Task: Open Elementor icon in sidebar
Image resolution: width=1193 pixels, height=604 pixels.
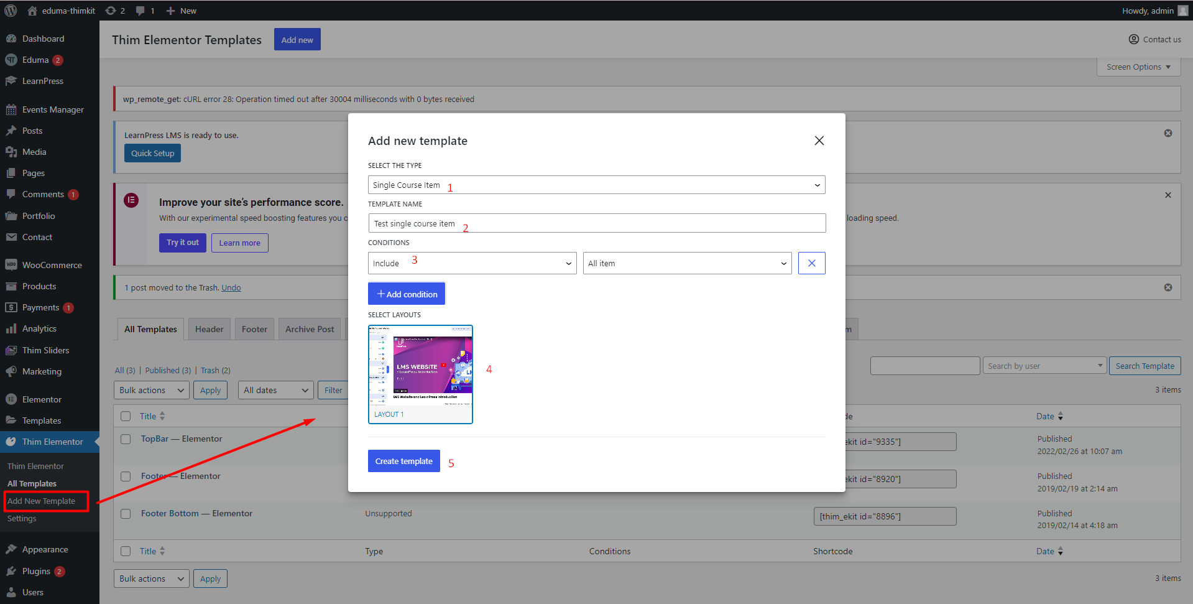Action: (x=11, y=399)
